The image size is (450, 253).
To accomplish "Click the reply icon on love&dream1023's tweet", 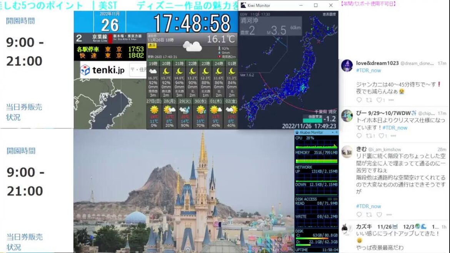I will (360, 100).
